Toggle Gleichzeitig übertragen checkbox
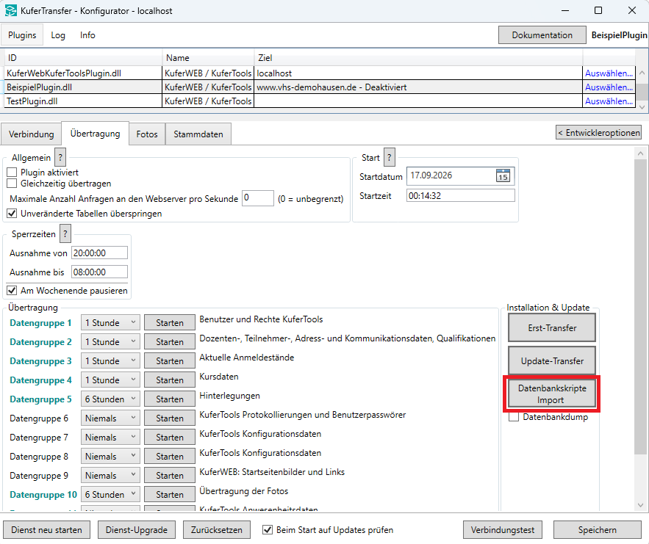This screenshot has width=649, height=544. pyautogui.click(x=12, y=183)
